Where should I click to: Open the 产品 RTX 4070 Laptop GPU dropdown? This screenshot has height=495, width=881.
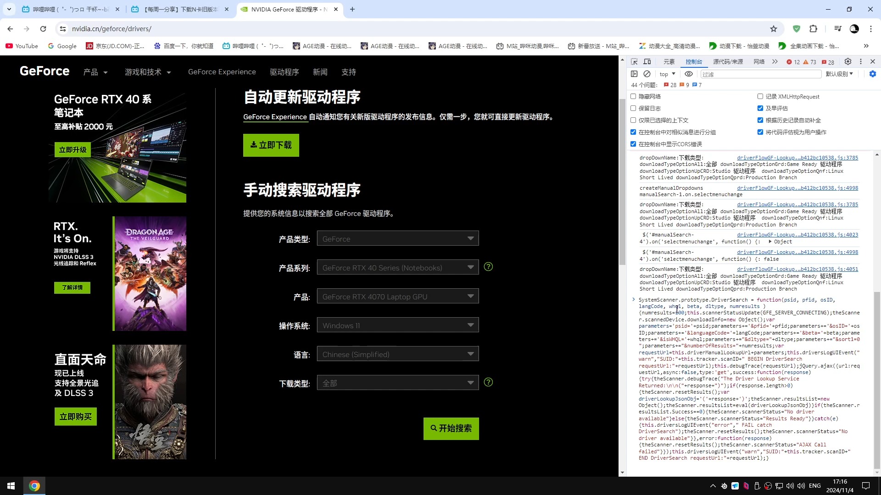(x=398, y=296)
